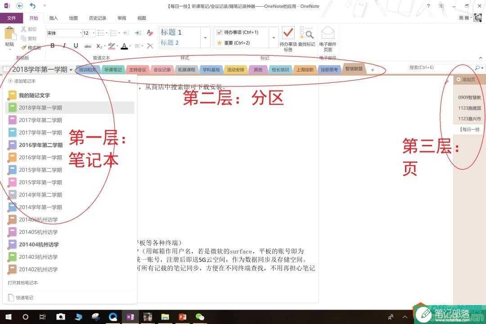Screen dimensions: 486x324
Task: Expand the 2018学年第一学期 notebook dropdown
Action: [x=71, y=70]
